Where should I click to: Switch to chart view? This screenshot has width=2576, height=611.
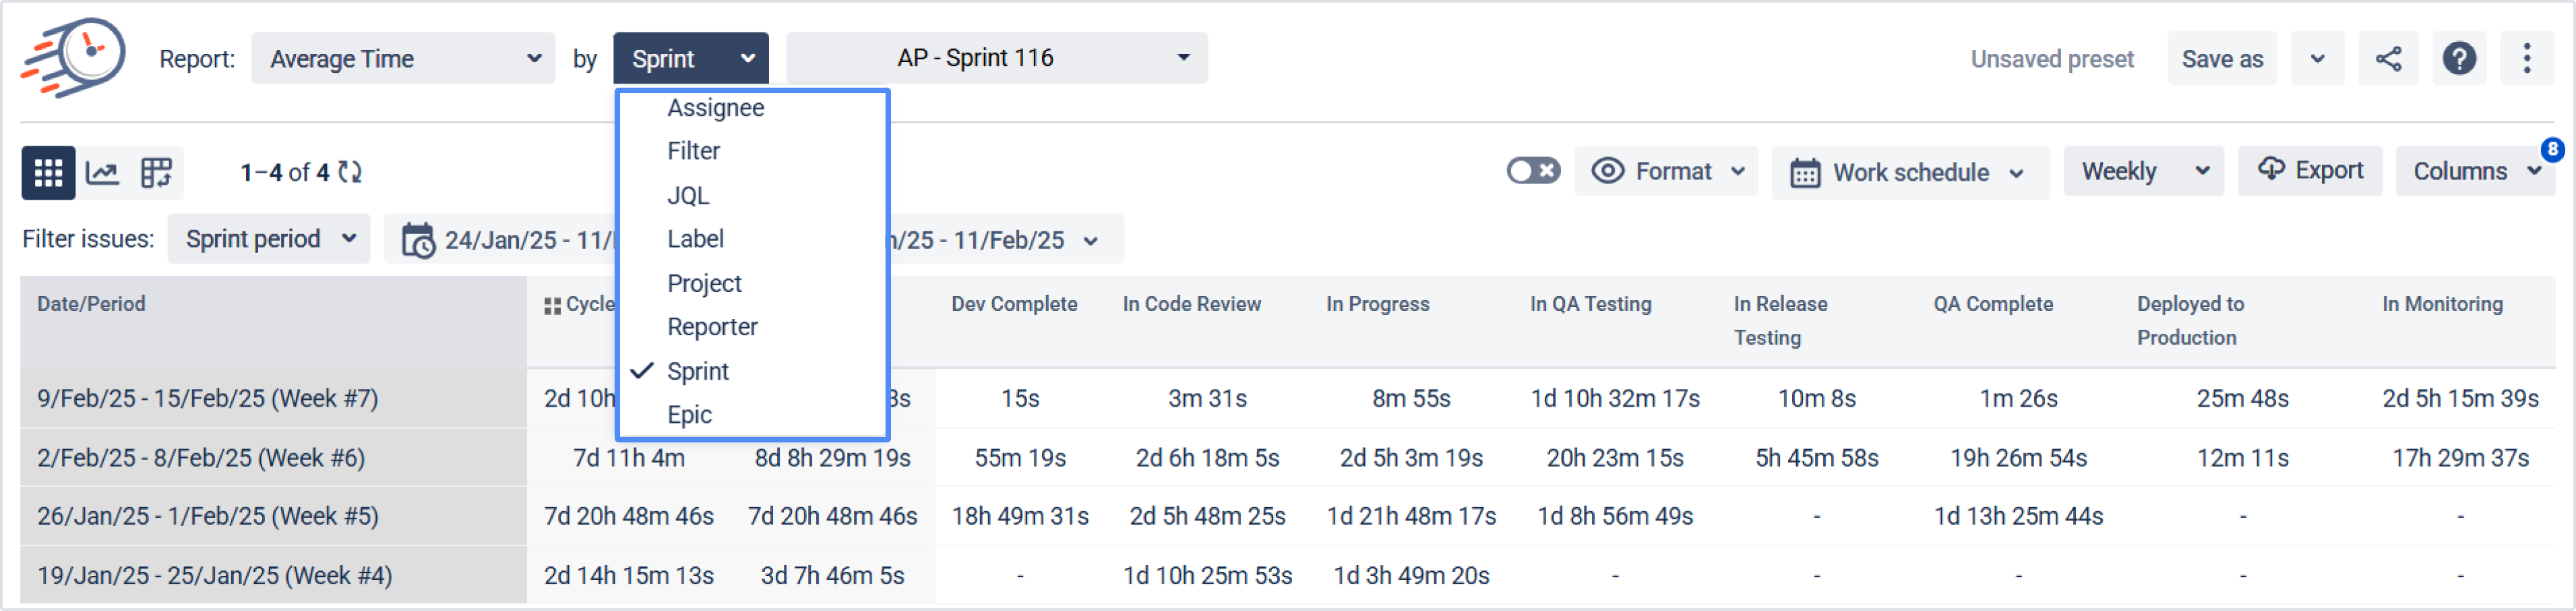(x=102, y=173)
